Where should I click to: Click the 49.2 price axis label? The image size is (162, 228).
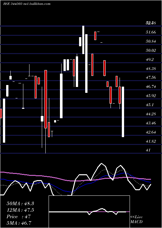pyautogui.click(x=150, y=60)
